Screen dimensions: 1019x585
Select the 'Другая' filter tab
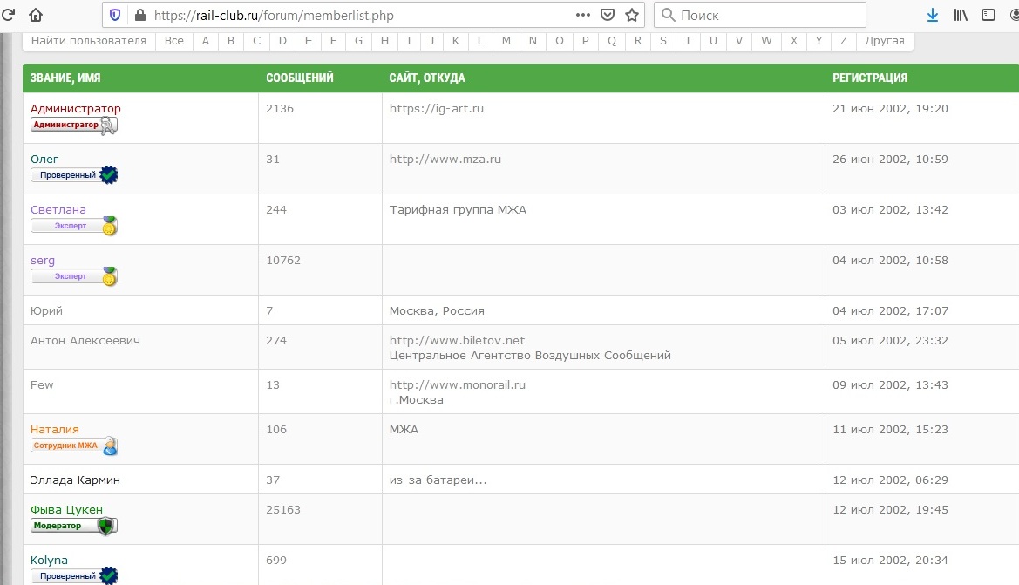pyautogui.click(x=885, y=41)
